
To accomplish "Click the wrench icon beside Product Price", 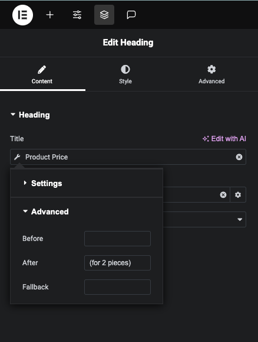I will click(17, 157).
